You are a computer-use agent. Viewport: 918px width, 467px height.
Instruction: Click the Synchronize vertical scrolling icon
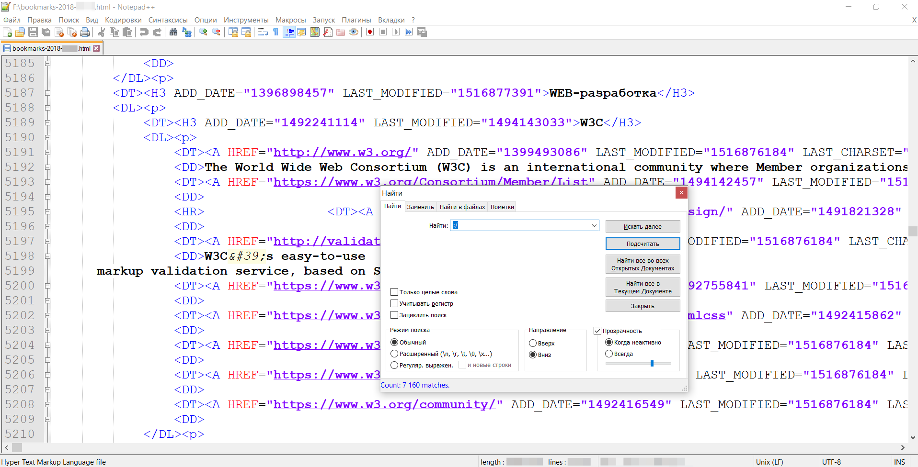[233, 32]
